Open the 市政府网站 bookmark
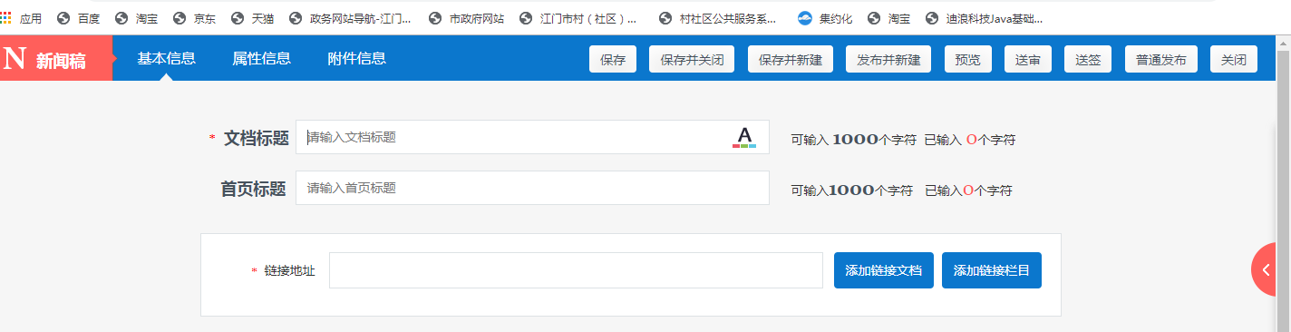 click(466, 18)
